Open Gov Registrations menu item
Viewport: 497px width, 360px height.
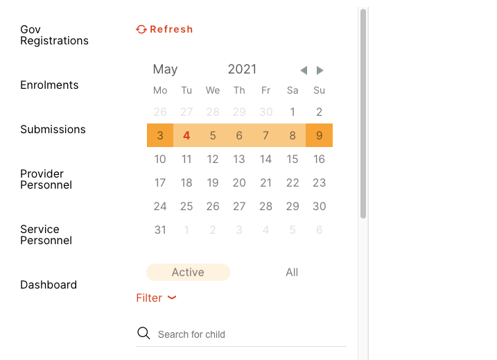[x=54, y=35]
